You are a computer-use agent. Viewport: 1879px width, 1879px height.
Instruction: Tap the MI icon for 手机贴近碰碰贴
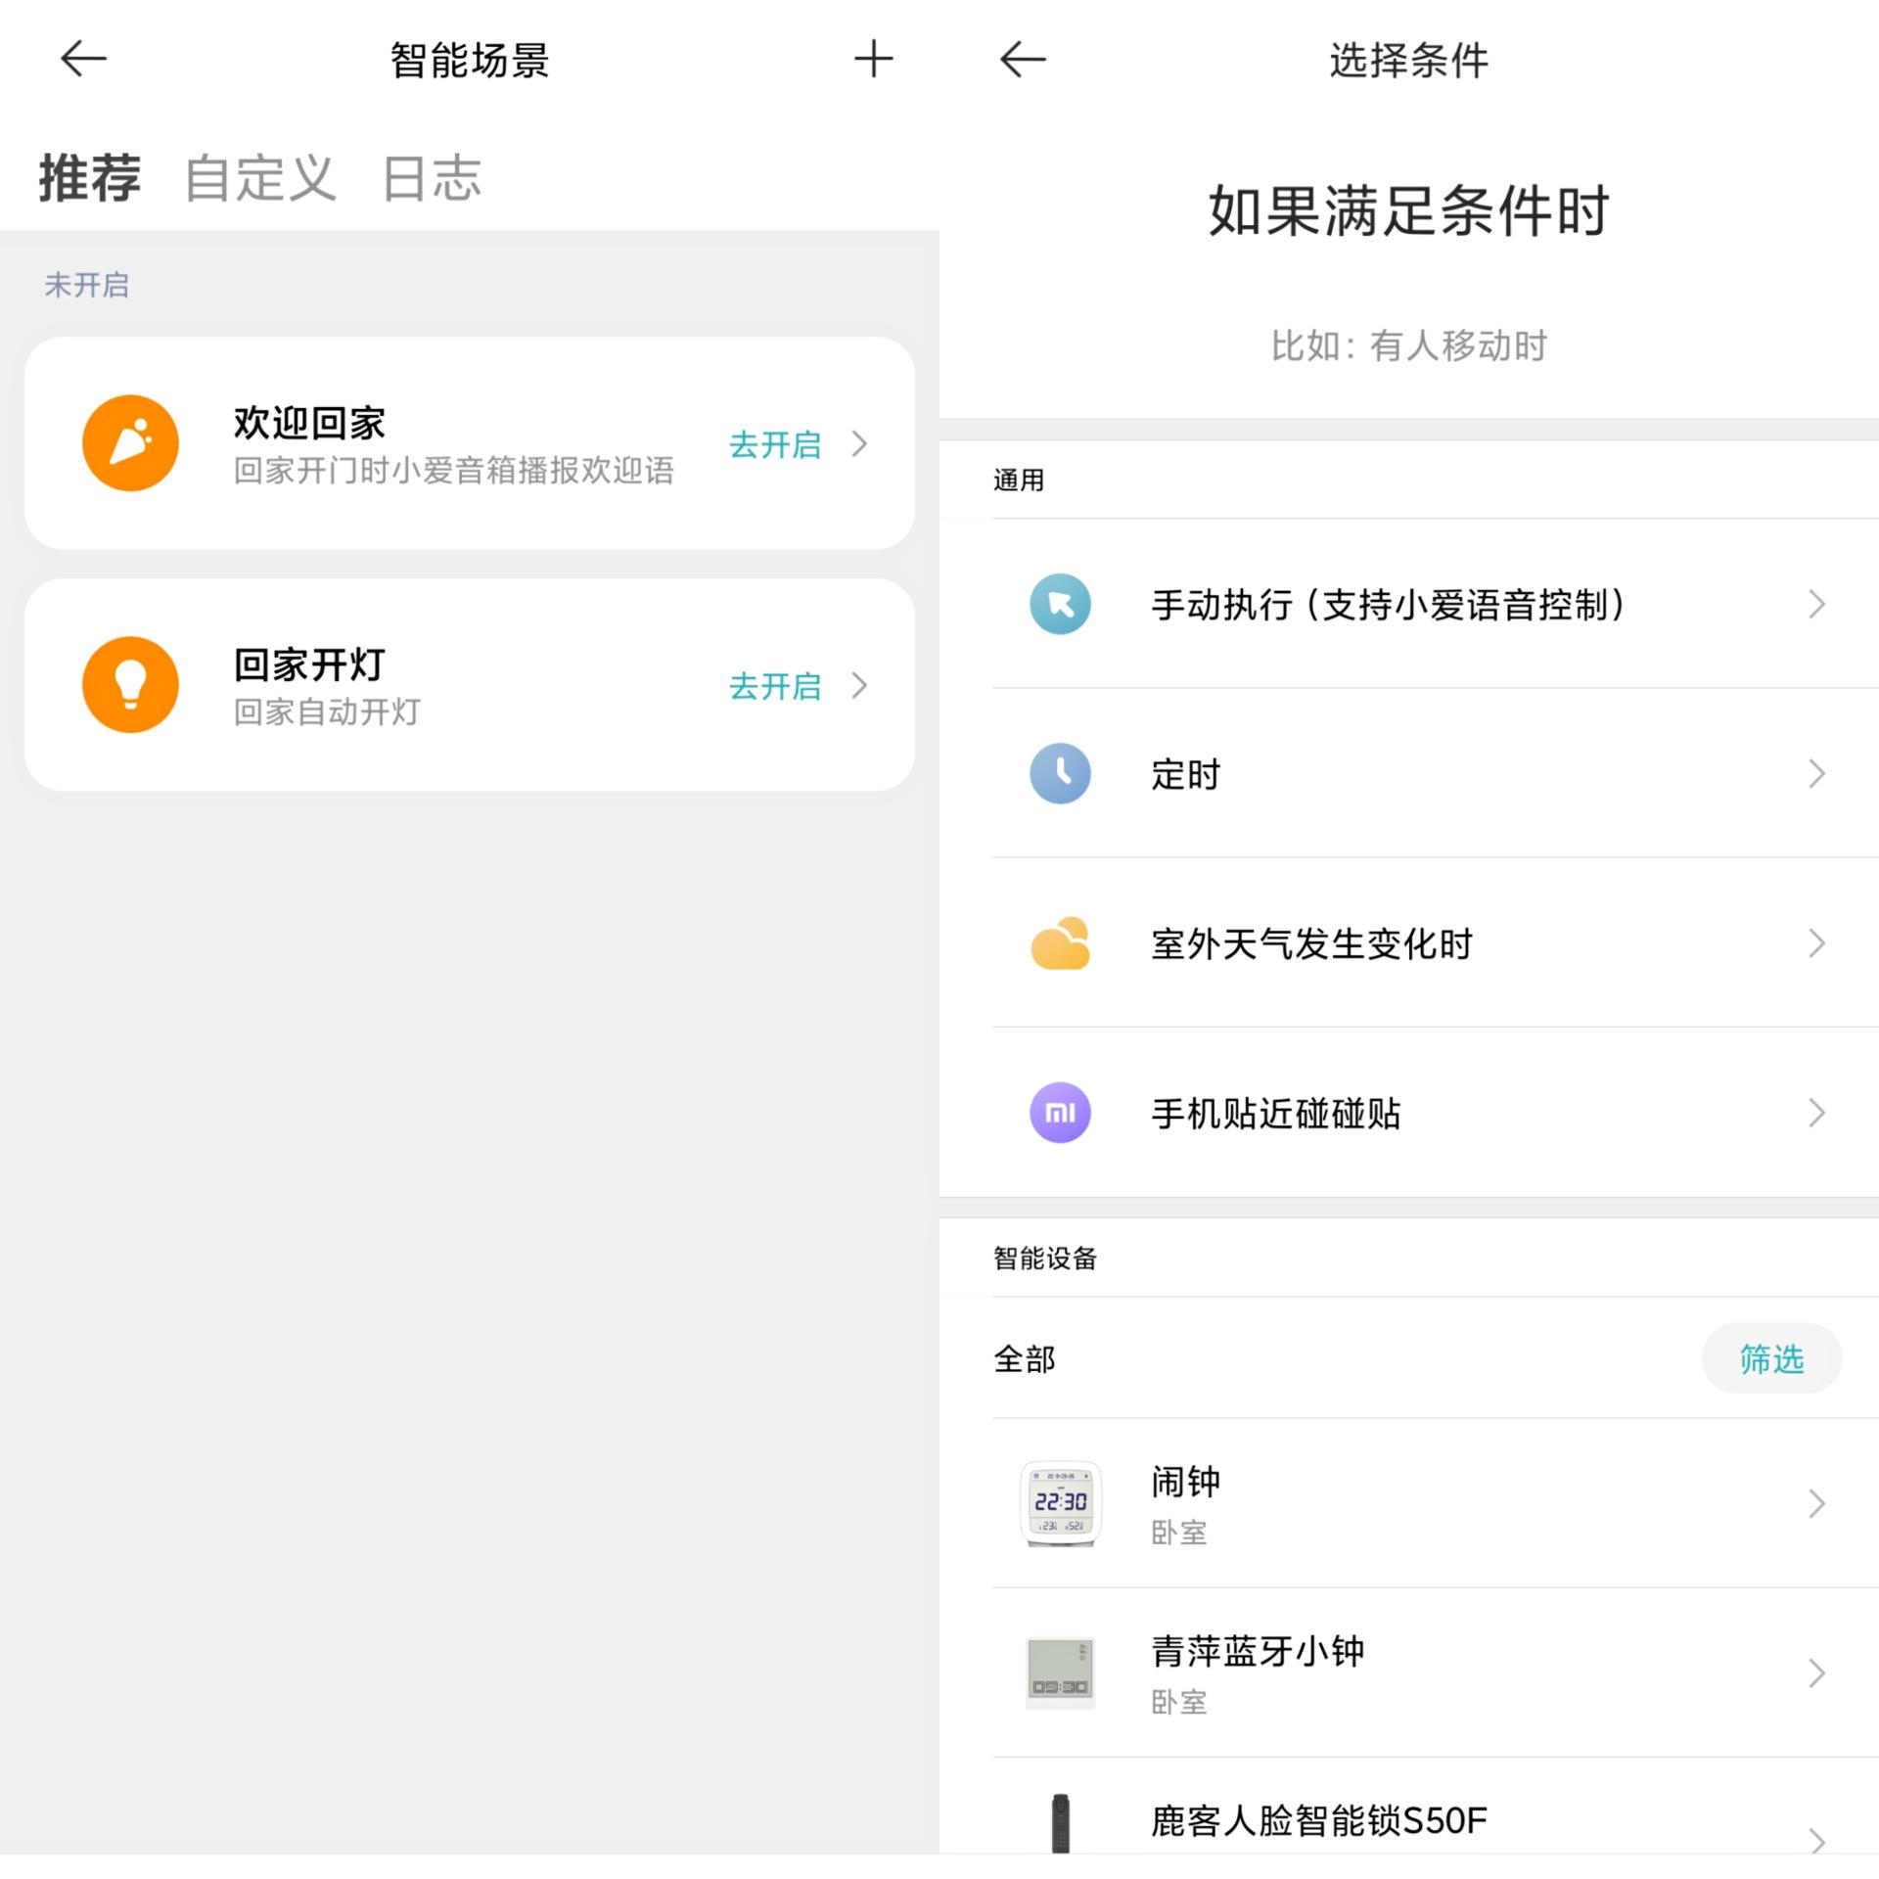(x=1060, y=1113)
